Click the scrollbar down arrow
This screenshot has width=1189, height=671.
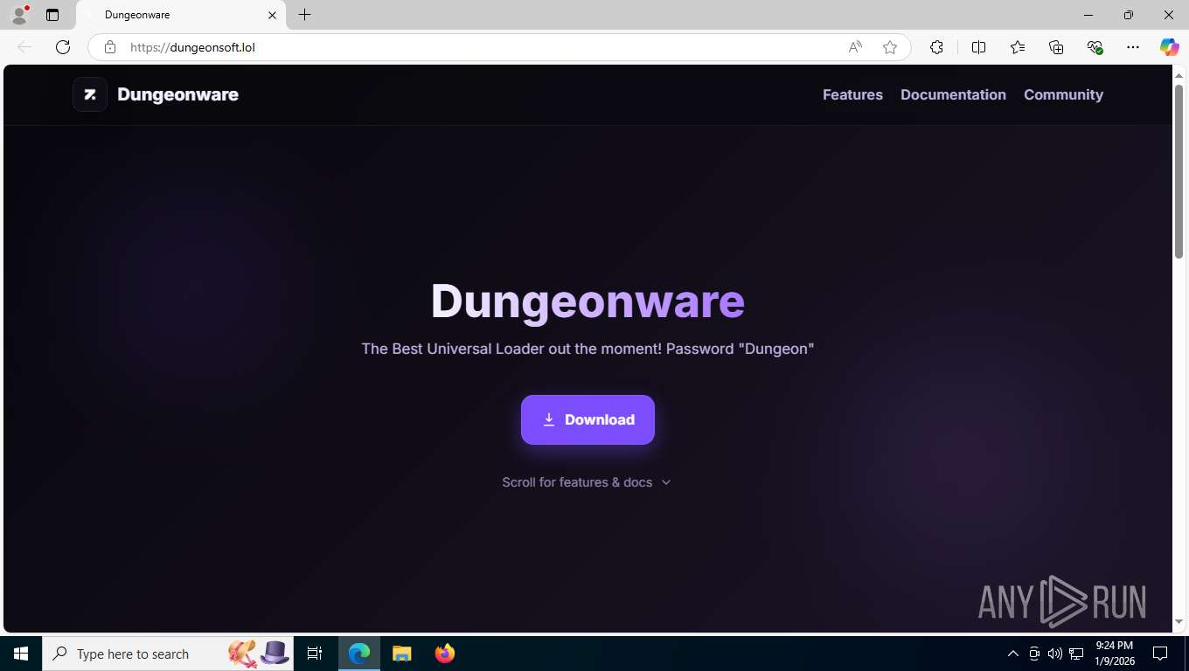point(1179,622)
